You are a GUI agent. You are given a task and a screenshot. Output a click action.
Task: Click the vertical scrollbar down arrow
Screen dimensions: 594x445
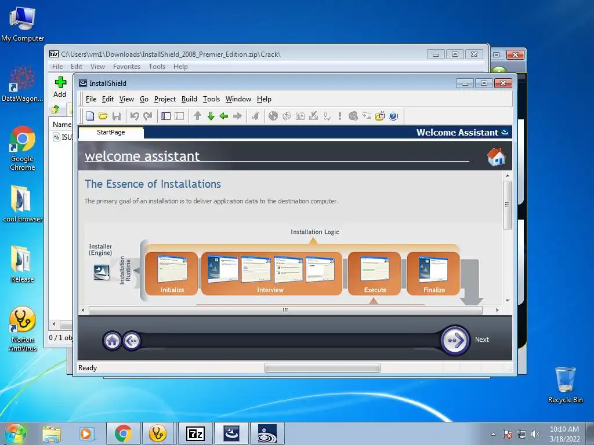(507, 301)
